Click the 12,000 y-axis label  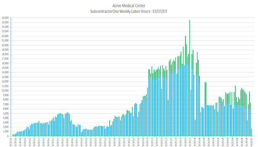(x=5, y=82)
